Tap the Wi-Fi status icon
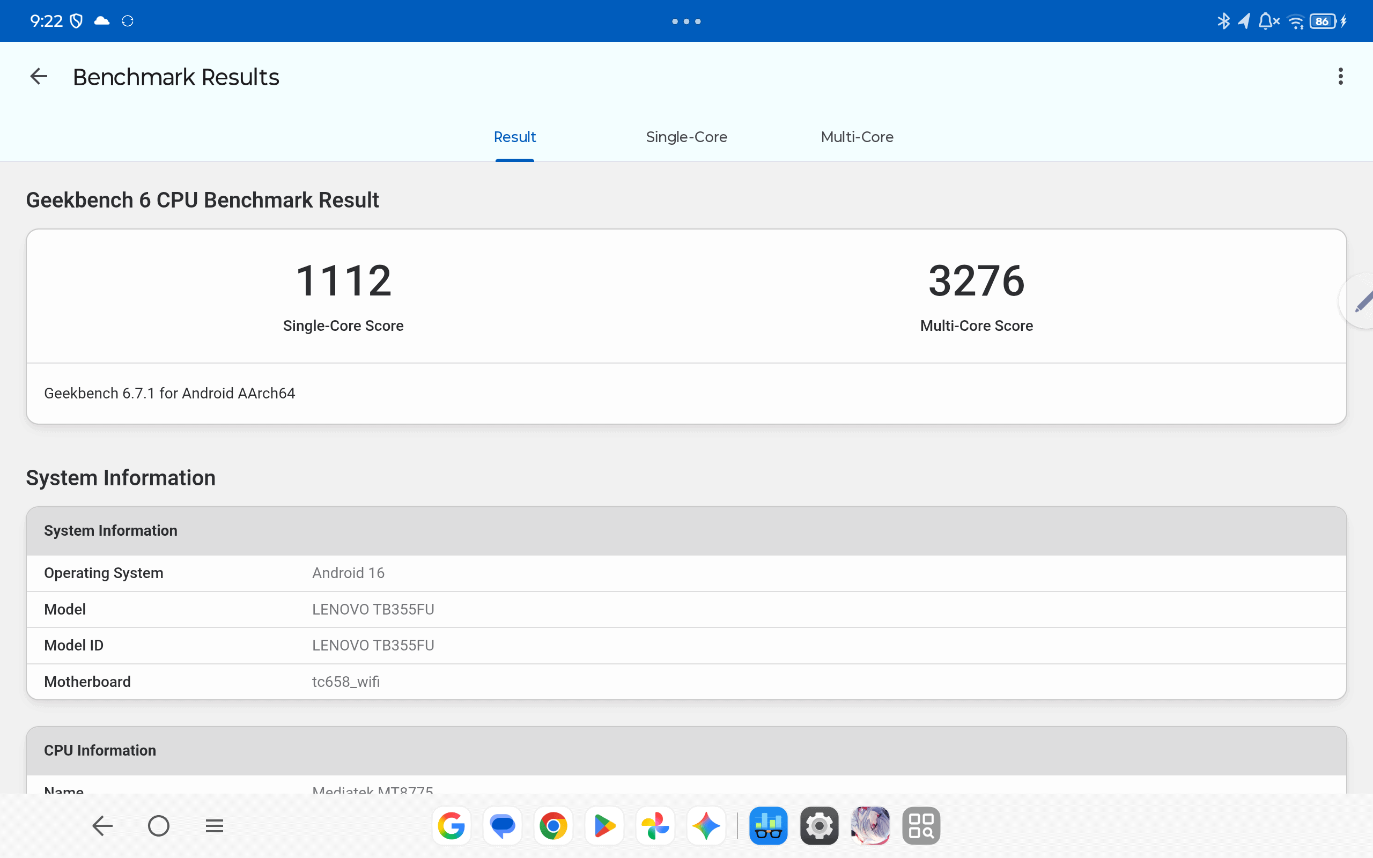 click(1296, 21)
